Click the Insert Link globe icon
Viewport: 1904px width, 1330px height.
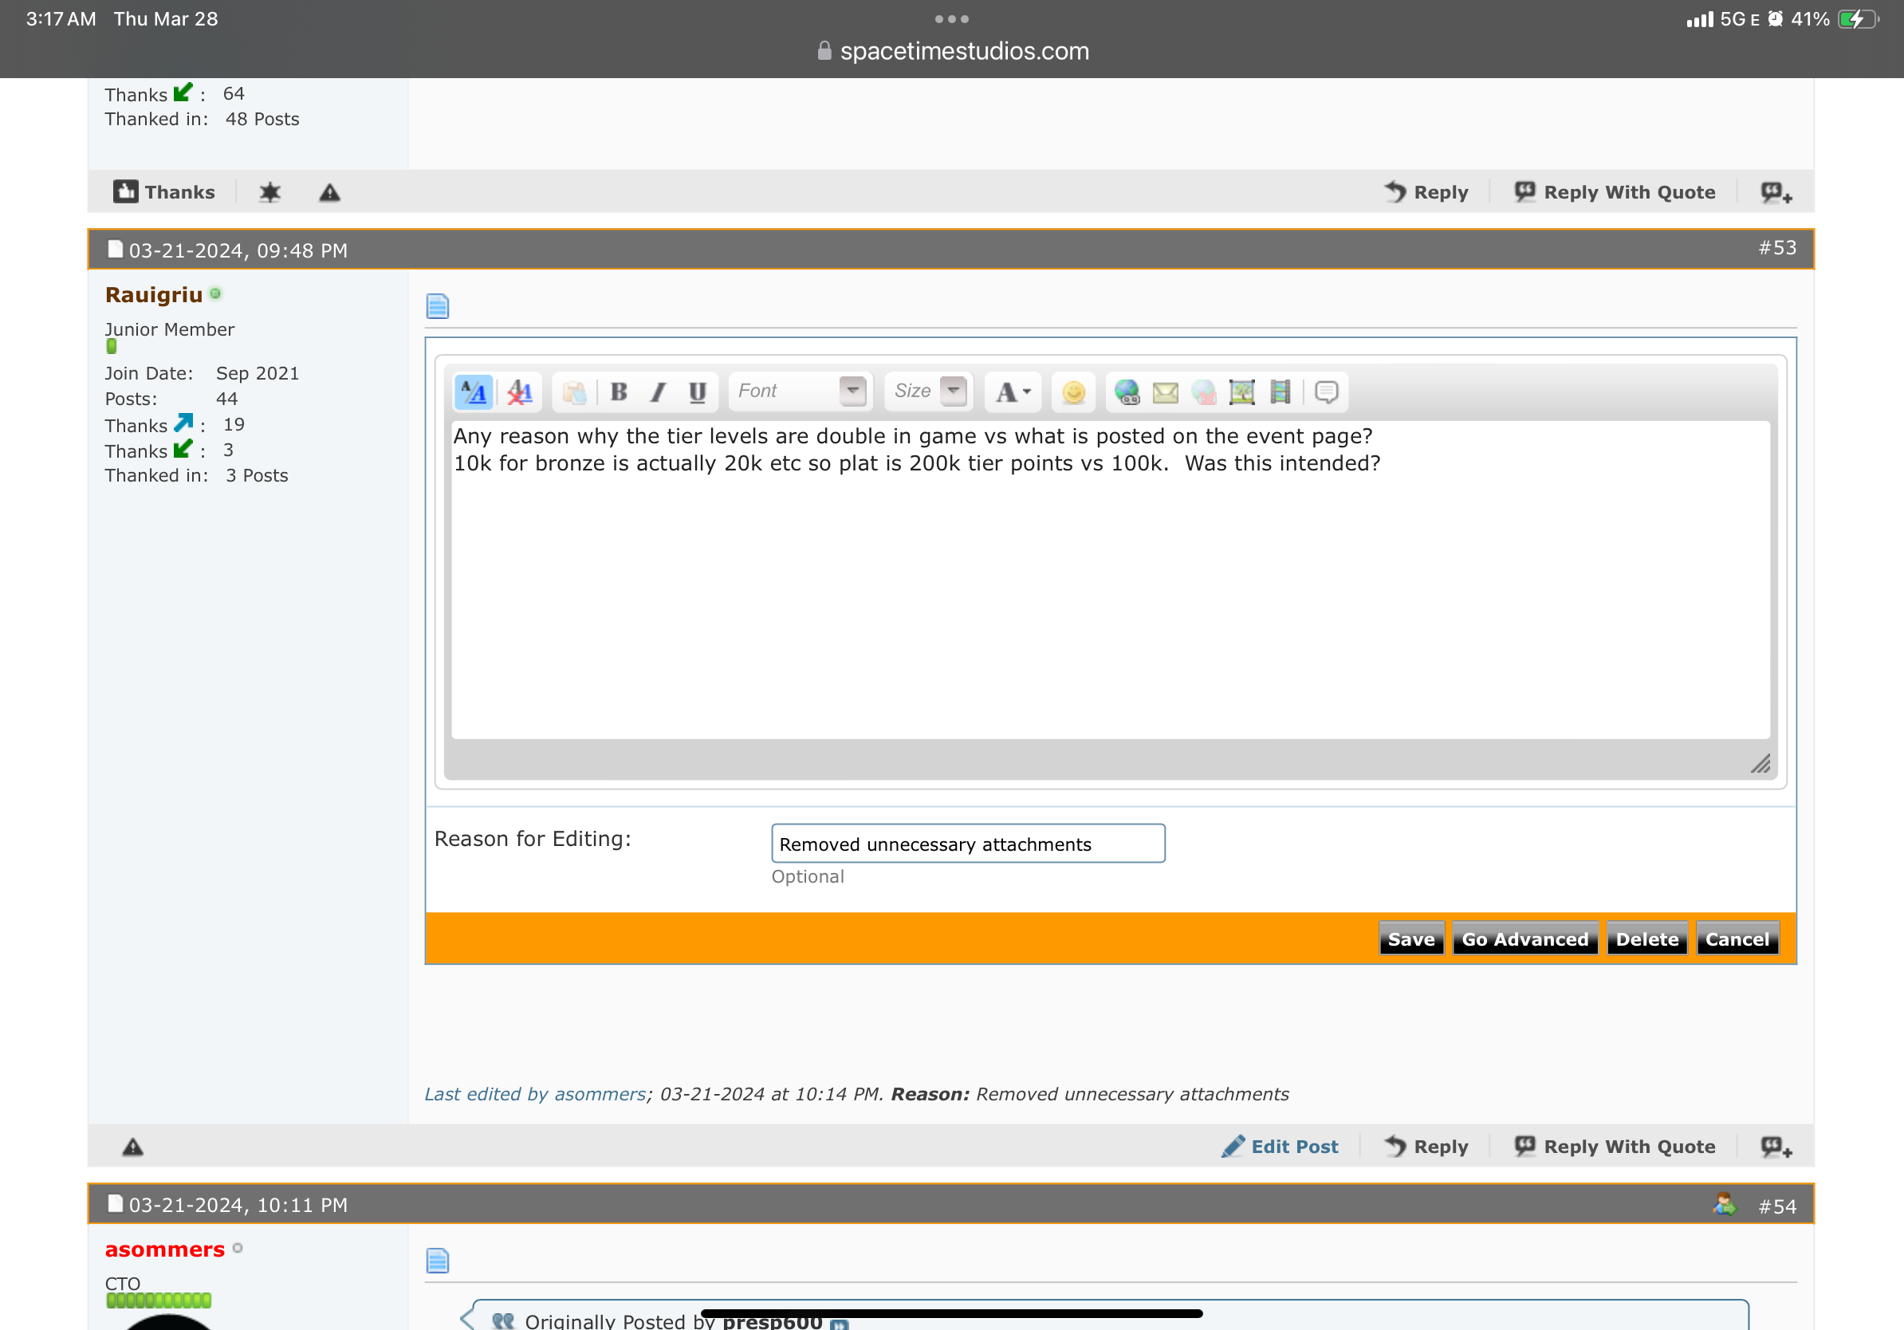point(1126,392)
